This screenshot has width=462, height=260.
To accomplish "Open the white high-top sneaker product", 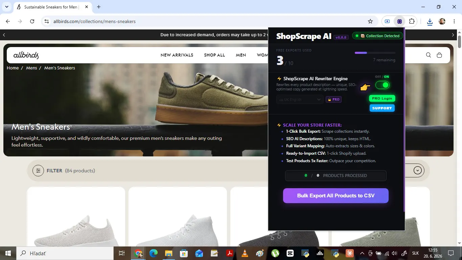I will pyautogui.click(x=178, y=217).
